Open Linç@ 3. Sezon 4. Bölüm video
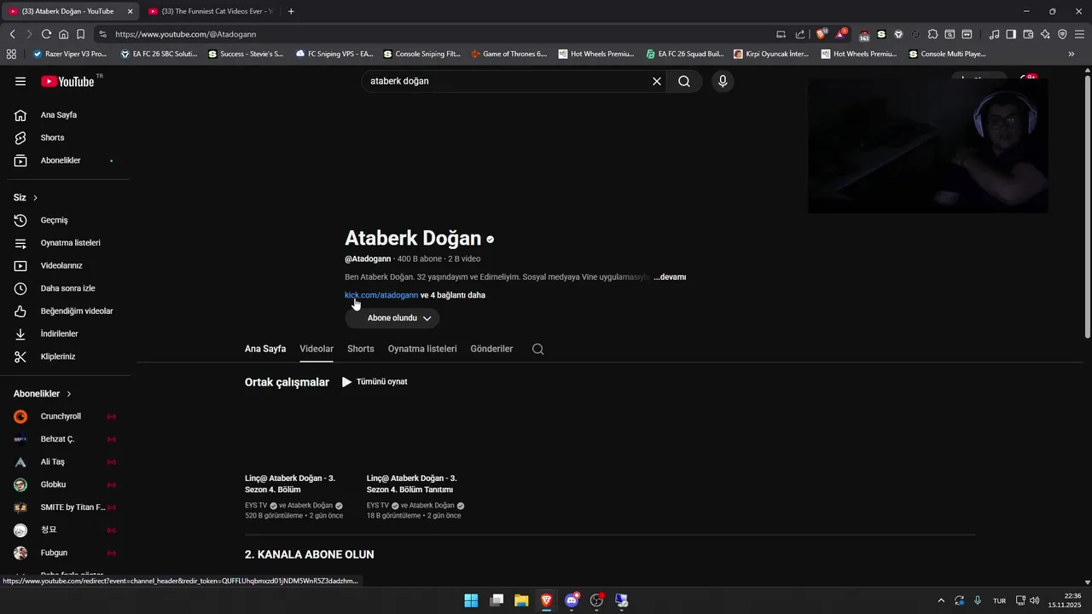 (x=290, y=484)
